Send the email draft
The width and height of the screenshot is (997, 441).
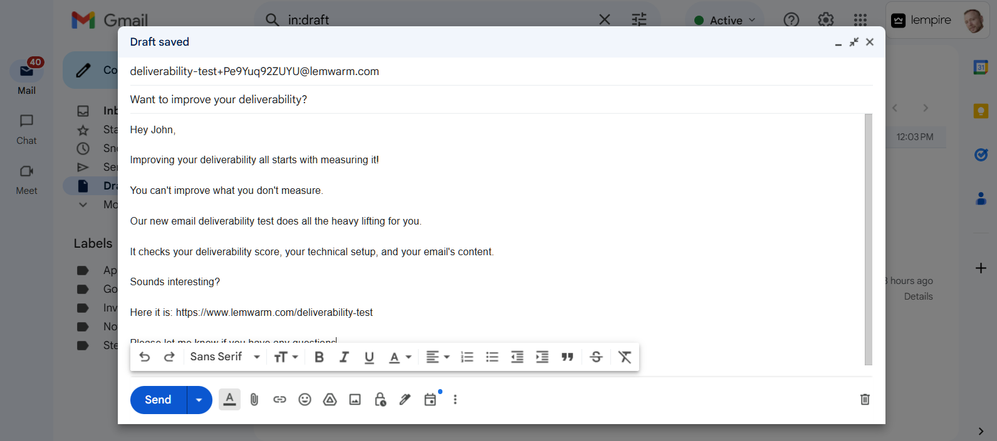(x=159, y=400)
